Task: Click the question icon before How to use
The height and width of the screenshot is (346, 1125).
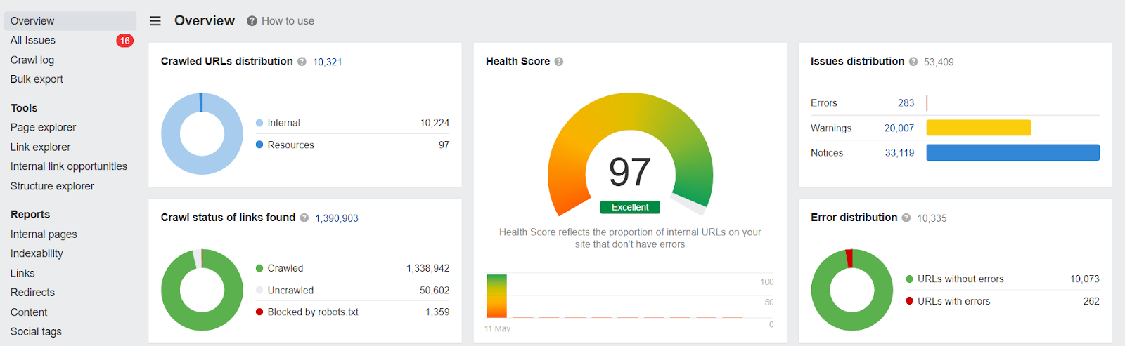Action: [252, 21]
